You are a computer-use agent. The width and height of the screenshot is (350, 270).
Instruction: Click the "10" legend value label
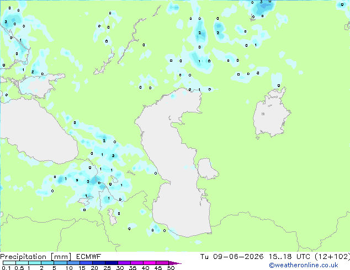pos(69,268)
